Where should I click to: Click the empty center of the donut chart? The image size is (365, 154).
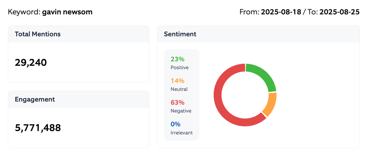coord(245,95)
